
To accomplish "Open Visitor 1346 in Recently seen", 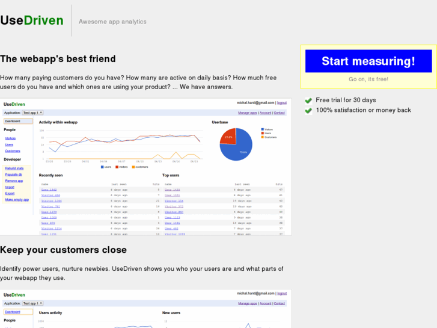I will (x=52, y=201).
